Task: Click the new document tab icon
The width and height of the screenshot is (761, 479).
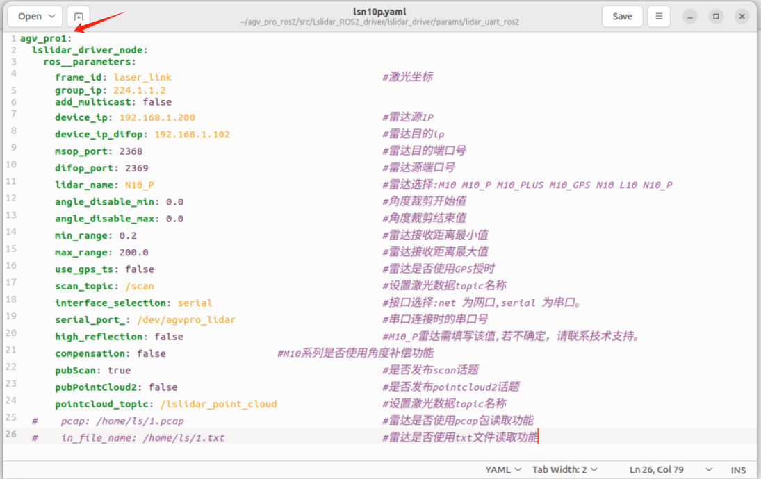Action: pyautogui.click(x=79, y=17)
